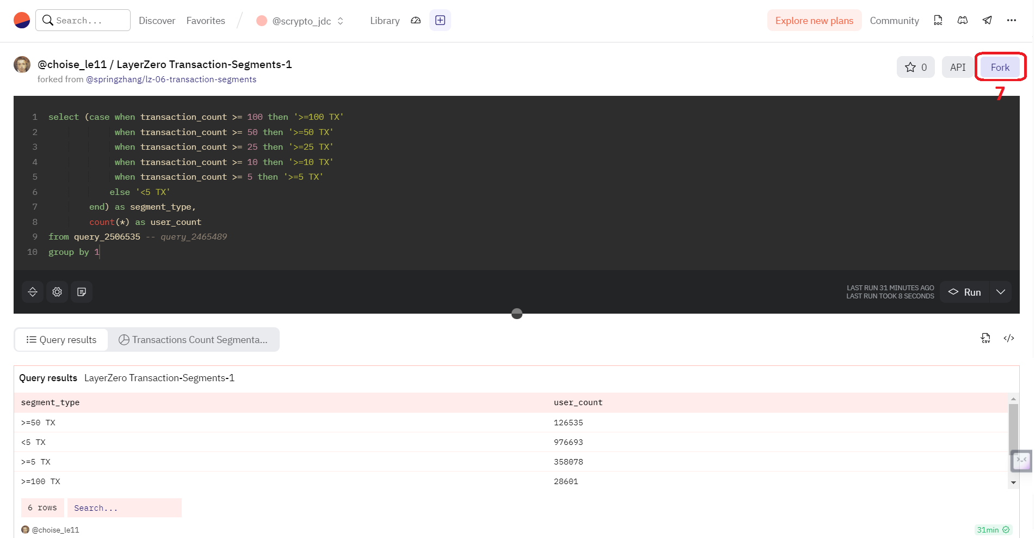Open the @springzhang/lz-06-transaction-segments link
The width and height of the screenshot is (1035, 538).
[x=171, y=80]
